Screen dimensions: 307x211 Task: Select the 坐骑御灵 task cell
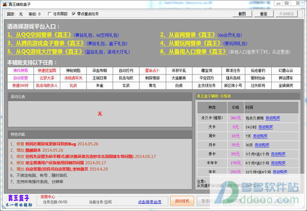pos(286,86)
